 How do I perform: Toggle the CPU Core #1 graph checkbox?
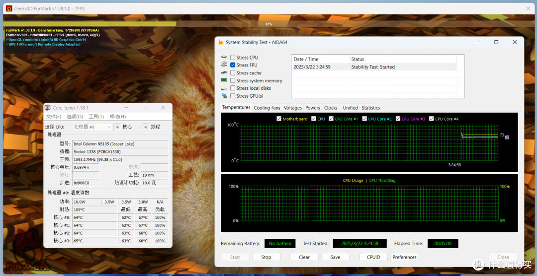click(331, 119)
